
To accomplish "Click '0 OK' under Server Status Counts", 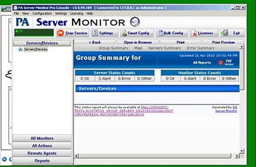I will click(x=85, y=78).
